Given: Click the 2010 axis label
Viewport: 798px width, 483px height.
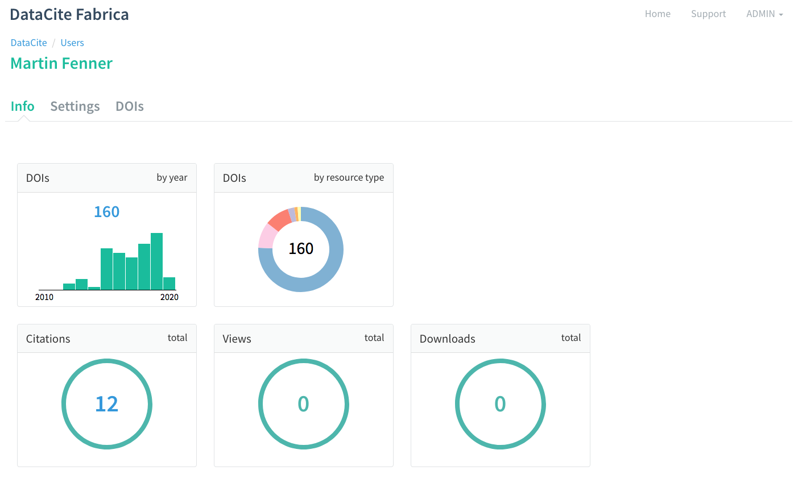Looking at the screenshot, I should 44,297.
